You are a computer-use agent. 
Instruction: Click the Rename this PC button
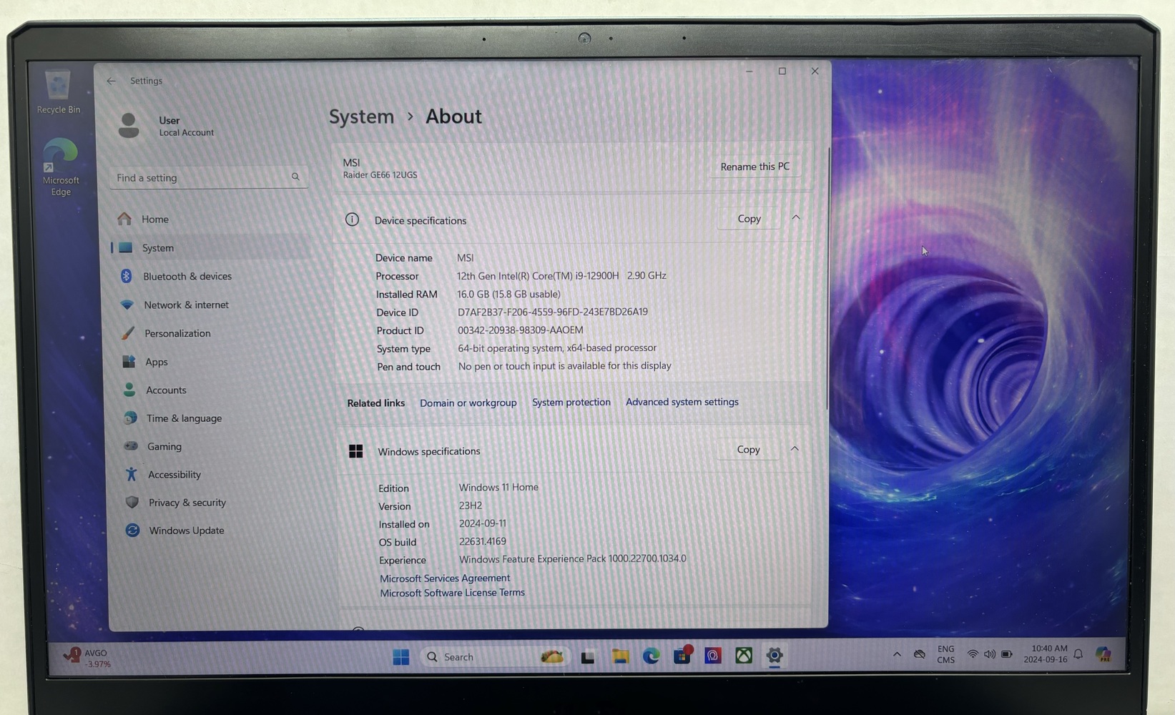tap(754, 167)
